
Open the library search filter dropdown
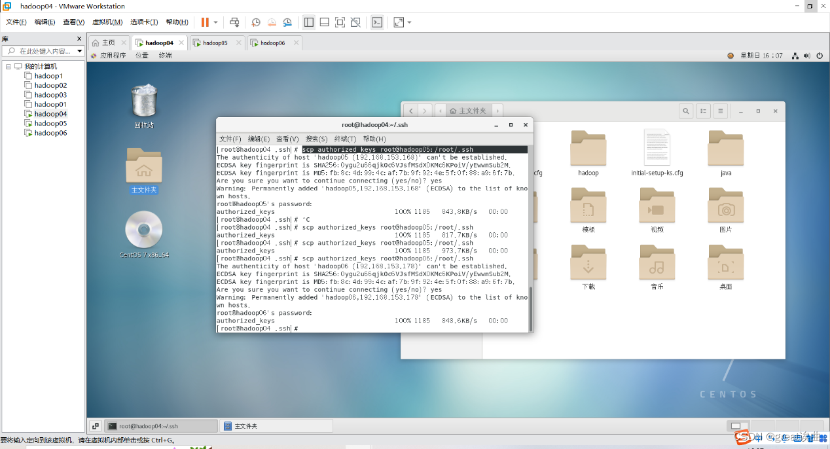click(x=80, y=51)
